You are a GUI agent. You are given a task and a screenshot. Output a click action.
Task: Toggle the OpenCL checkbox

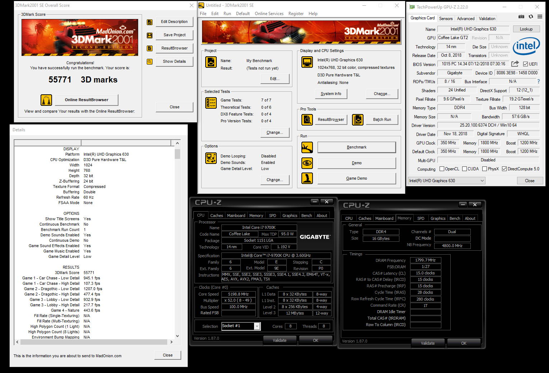click(x=442, y=169)
